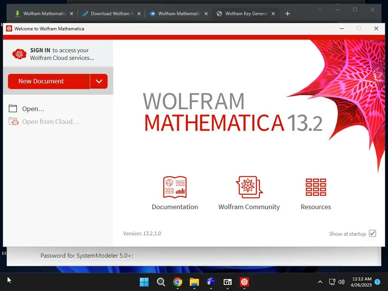The image size is (388, 291).
Task: Toggle the Show at startup checkbox
Action: point(372,233)
